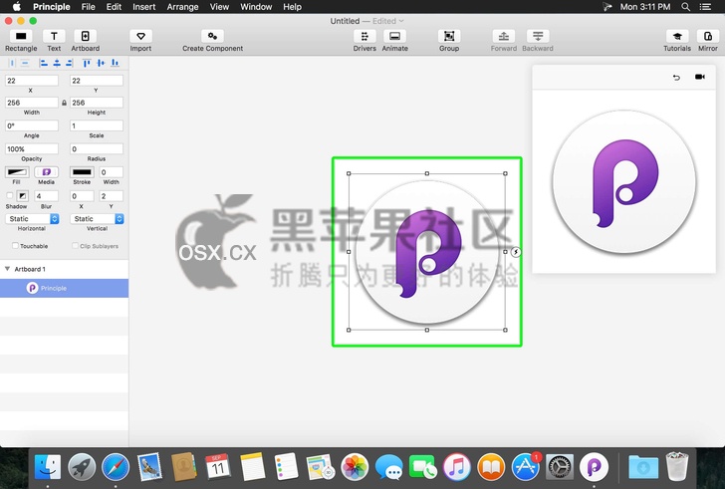The width and height of the screenshot is (725, 489).
Task: Click the Angle input field
Action: pyautogui.click(x=32, y=125)
